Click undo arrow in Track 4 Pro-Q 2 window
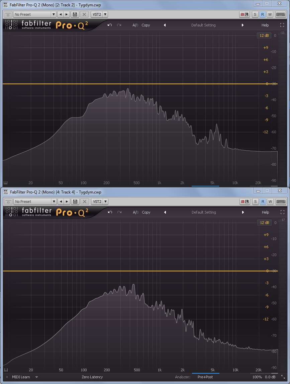Screen dimensions: 290x384 click(x=110, y=212)
